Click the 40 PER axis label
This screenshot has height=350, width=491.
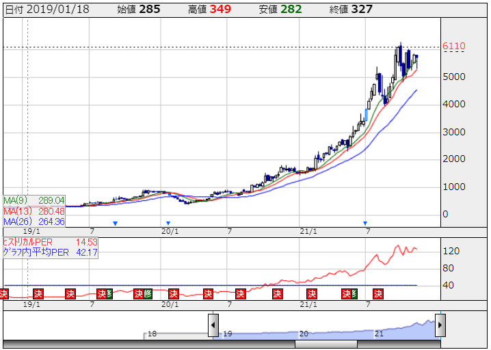tap(448, 285)
